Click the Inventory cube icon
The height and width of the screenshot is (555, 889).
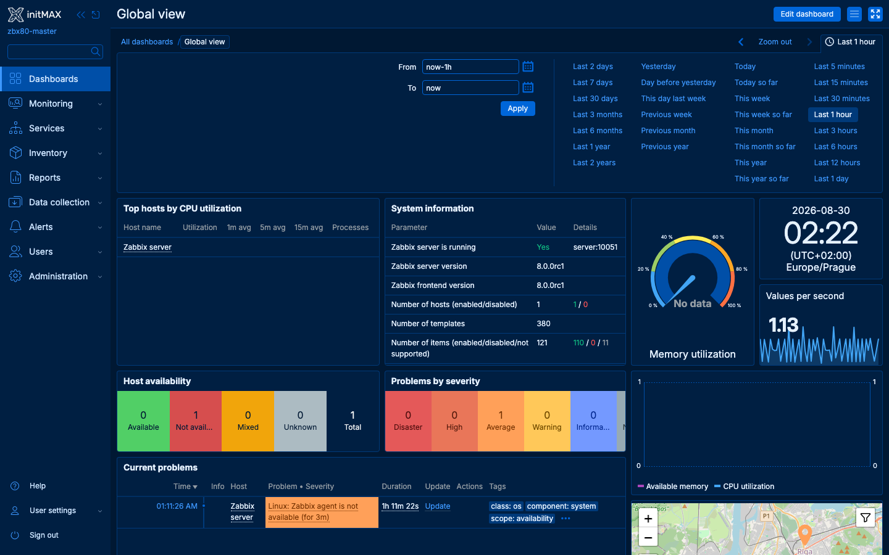coord(15,153)
